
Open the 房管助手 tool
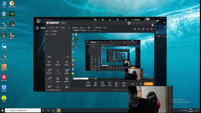pos(58,63)
